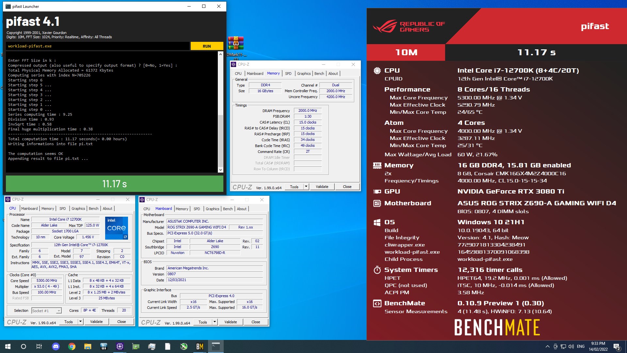
Task: Click the CPU-Z CPU window title icon
Action: pyautogui.click(x=8, y=199)
